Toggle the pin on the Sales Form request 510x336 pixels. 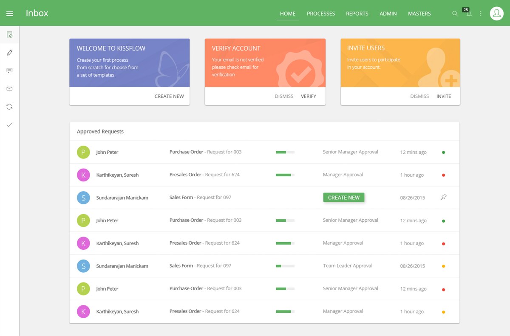click(x=443, y=198)
